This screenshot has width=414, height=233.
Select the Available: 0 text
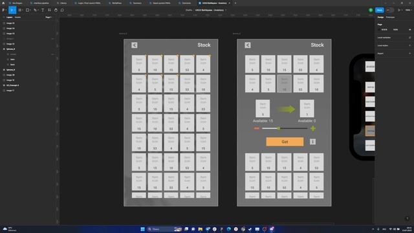[307, 121]
